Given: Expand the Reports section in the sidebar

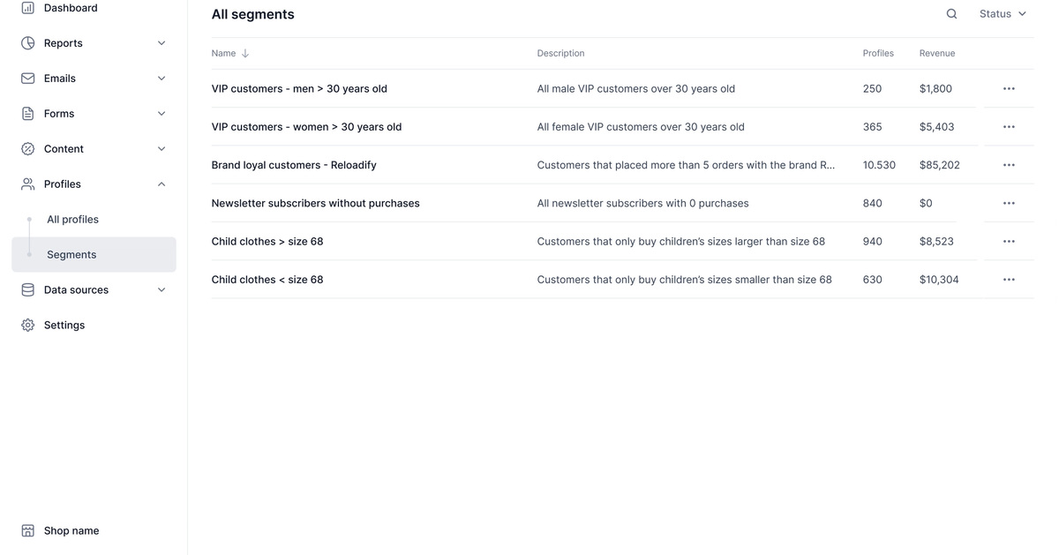Looking at the screenshot, I should tap(161, 42).
